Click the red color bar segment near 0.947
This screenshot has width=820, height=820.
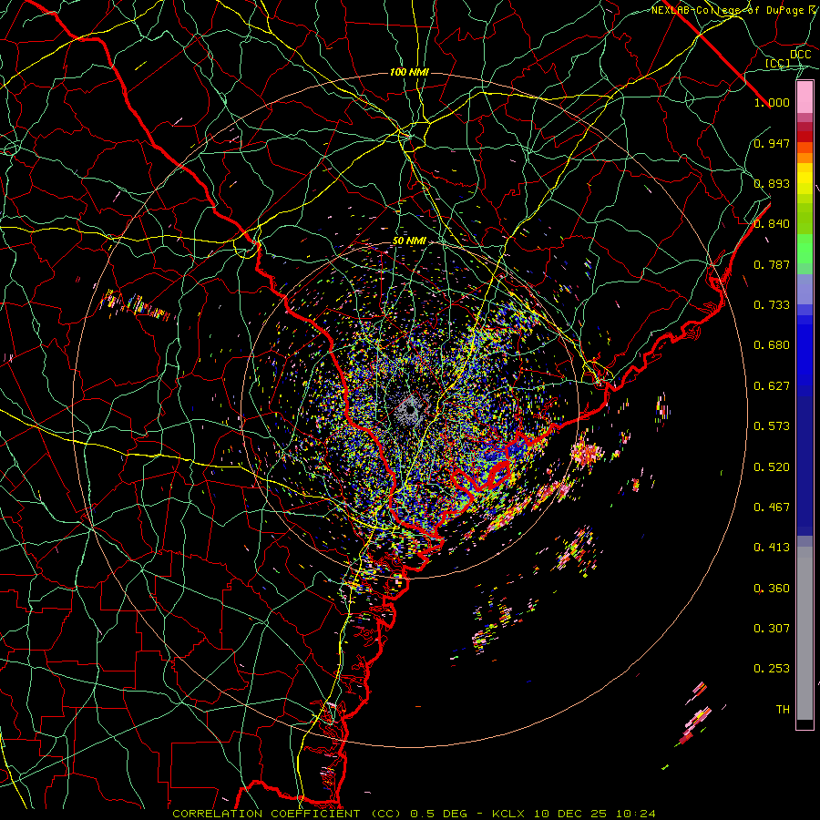point(805,137)
